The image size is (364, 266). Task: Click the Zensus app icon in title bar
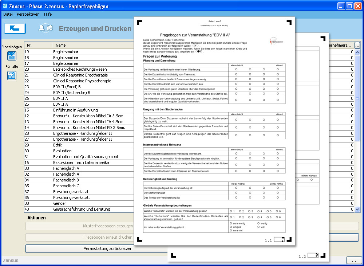click(x=5, y=6)
